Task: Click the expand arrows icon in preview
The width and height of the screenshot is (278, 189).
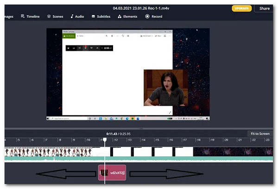Action: coord(170,113)
